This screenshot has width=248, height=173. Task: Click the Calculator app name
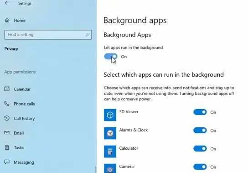pos(129,148)
